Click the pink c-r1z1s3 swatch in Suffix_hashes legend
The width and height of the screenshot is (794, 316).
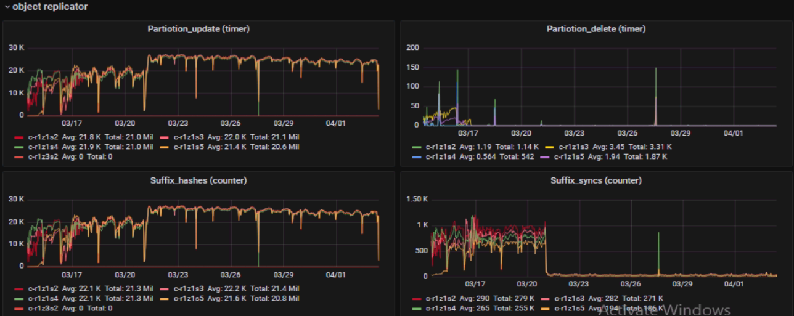[x=165, y=288]
